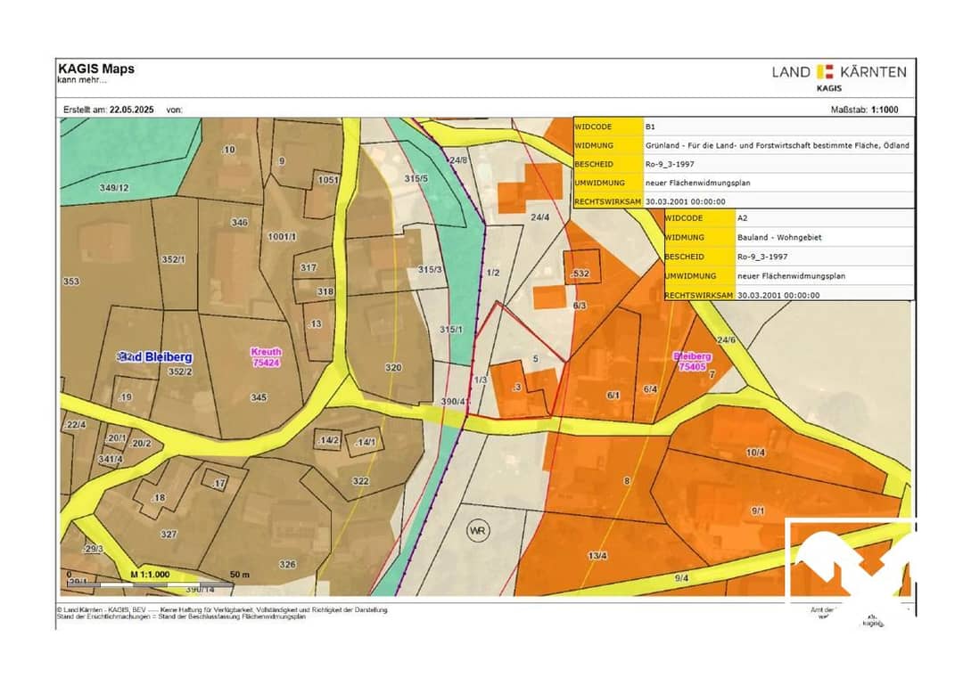Select the KAGIS Maps title

tap(96, 69)
